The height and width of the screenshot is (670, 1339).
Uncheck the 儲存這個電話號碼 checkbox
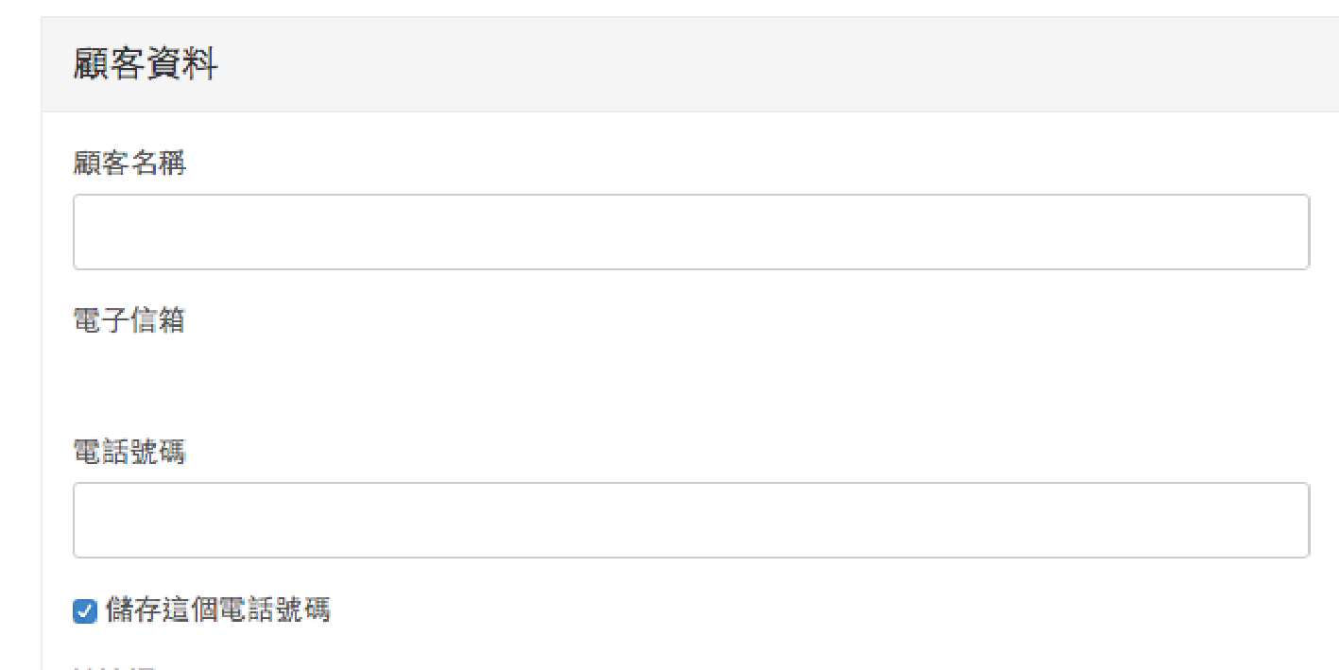coord(85,611)
